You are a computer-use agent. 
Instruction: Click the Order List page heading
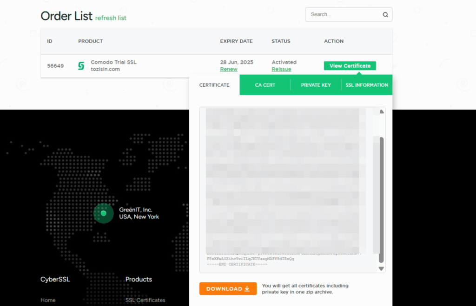click(66, 16)
